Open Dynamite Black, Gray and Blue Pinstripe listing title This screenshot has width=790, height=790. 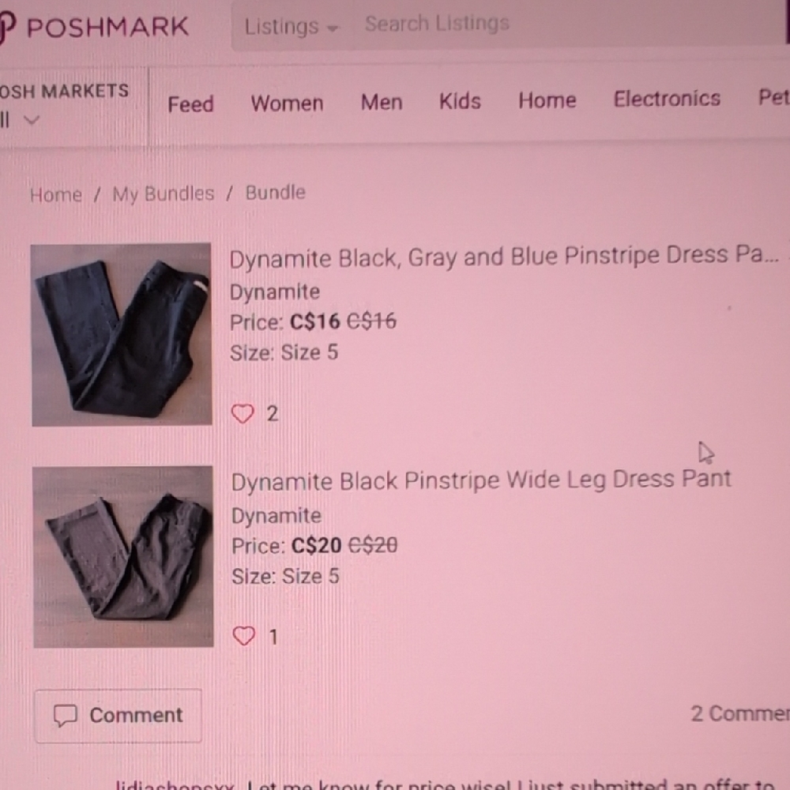tap(503, 257)
